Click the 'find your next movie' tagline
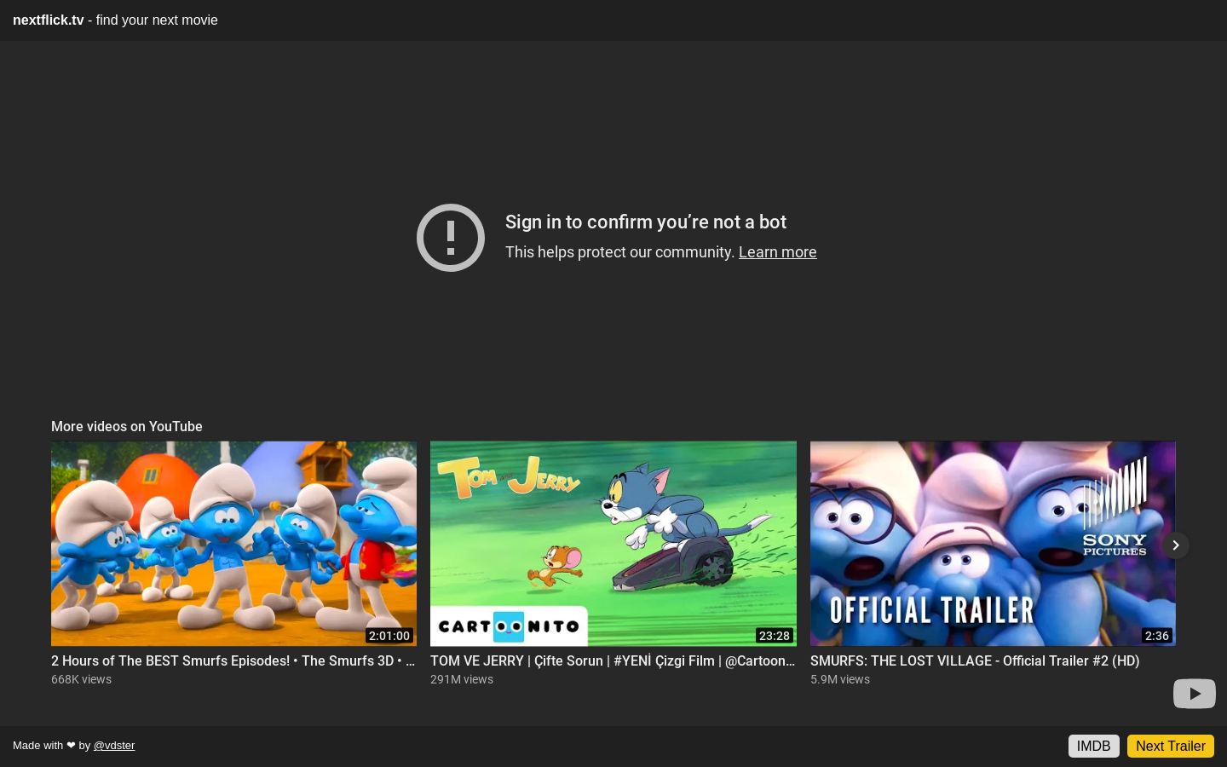The width and height of the screenshot is (1227, 767). point(157,20)
